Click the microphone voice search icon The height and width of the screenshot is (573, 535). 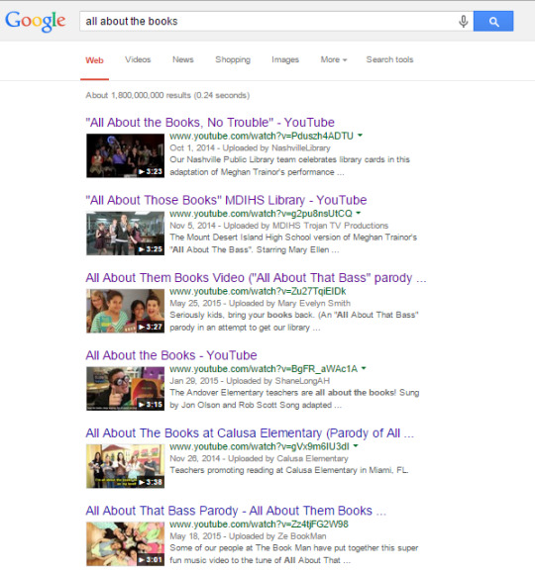(x=464, y=21)
